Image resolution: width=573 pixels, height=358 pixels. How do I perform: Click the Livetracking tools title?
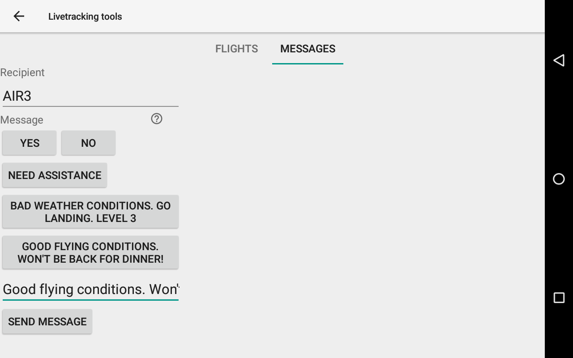coord(85,17)
